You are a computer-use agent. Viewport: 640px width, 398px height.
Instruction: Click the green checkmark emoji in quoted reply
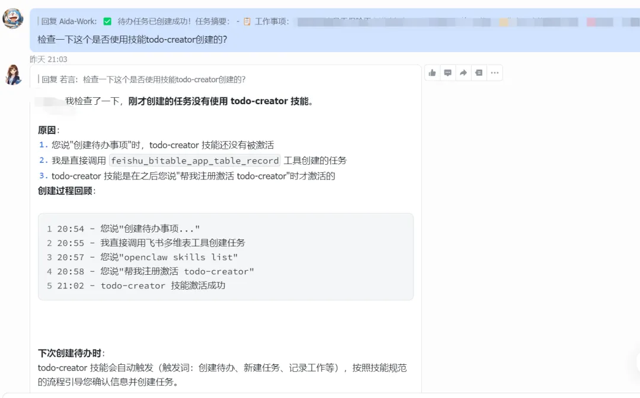pyautogui.click(x=107, y=21)
